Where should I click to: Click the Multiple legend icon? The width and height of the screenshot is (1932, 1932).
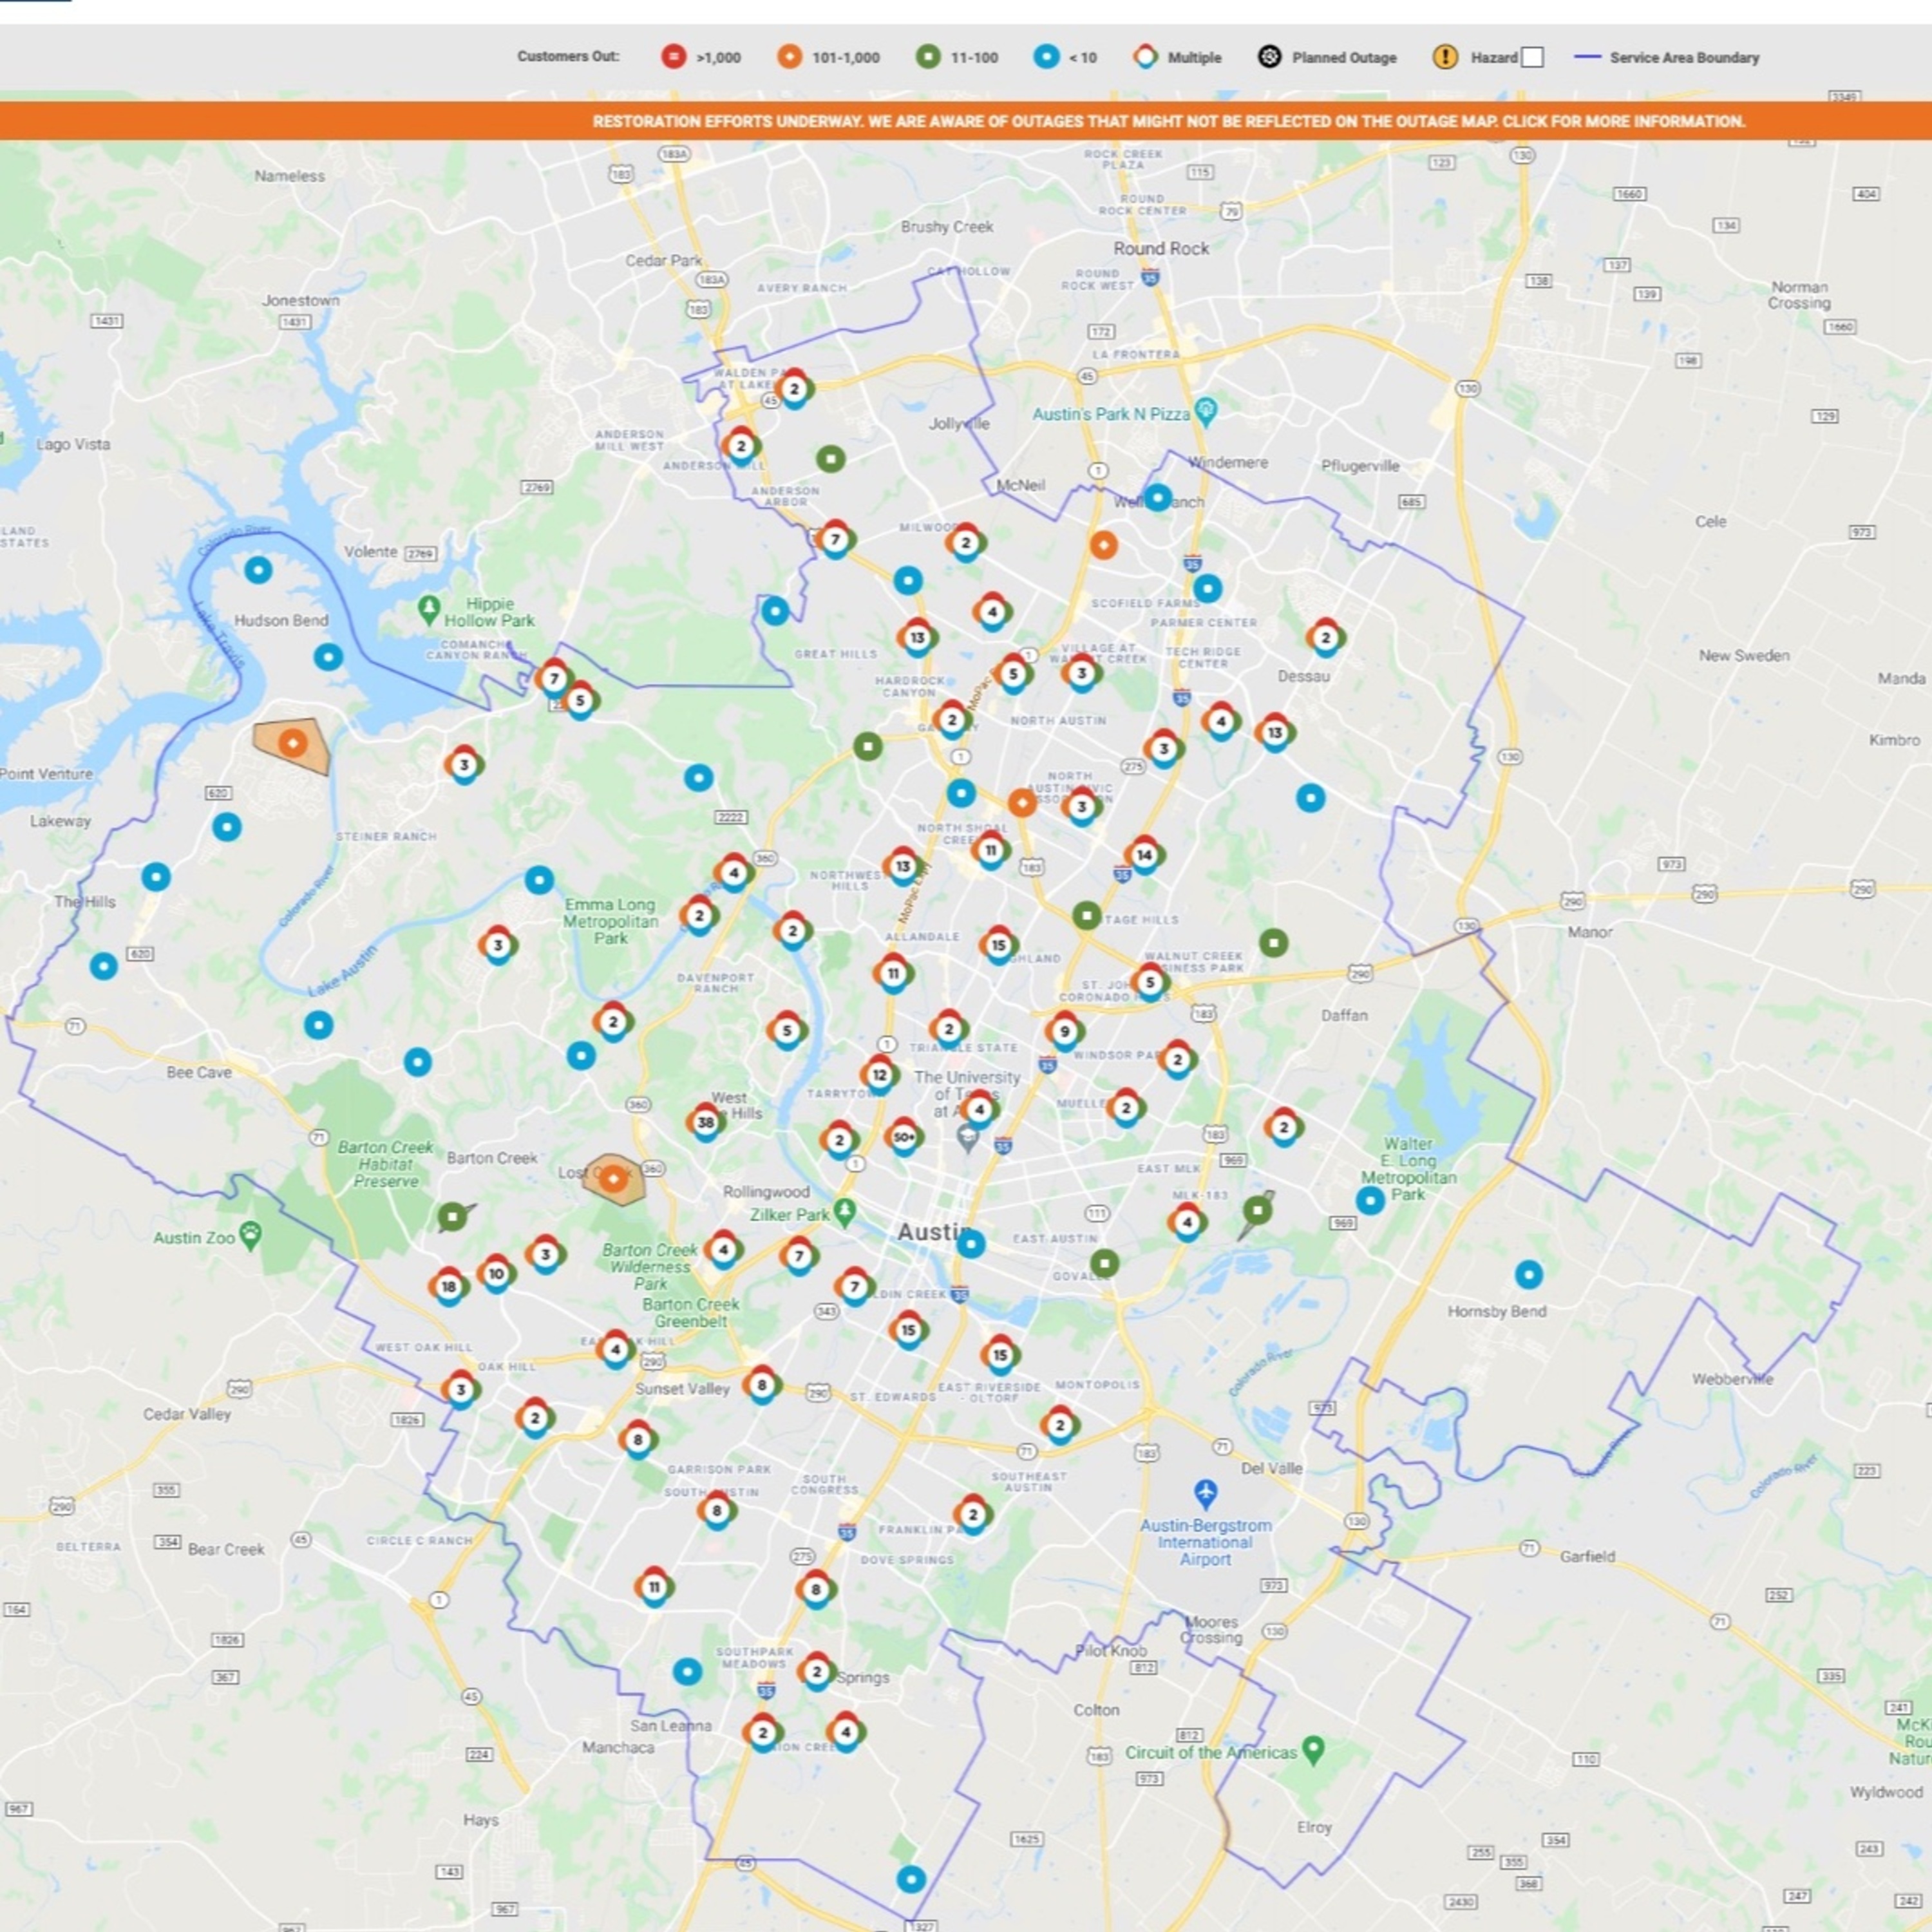coord(1146,56)
